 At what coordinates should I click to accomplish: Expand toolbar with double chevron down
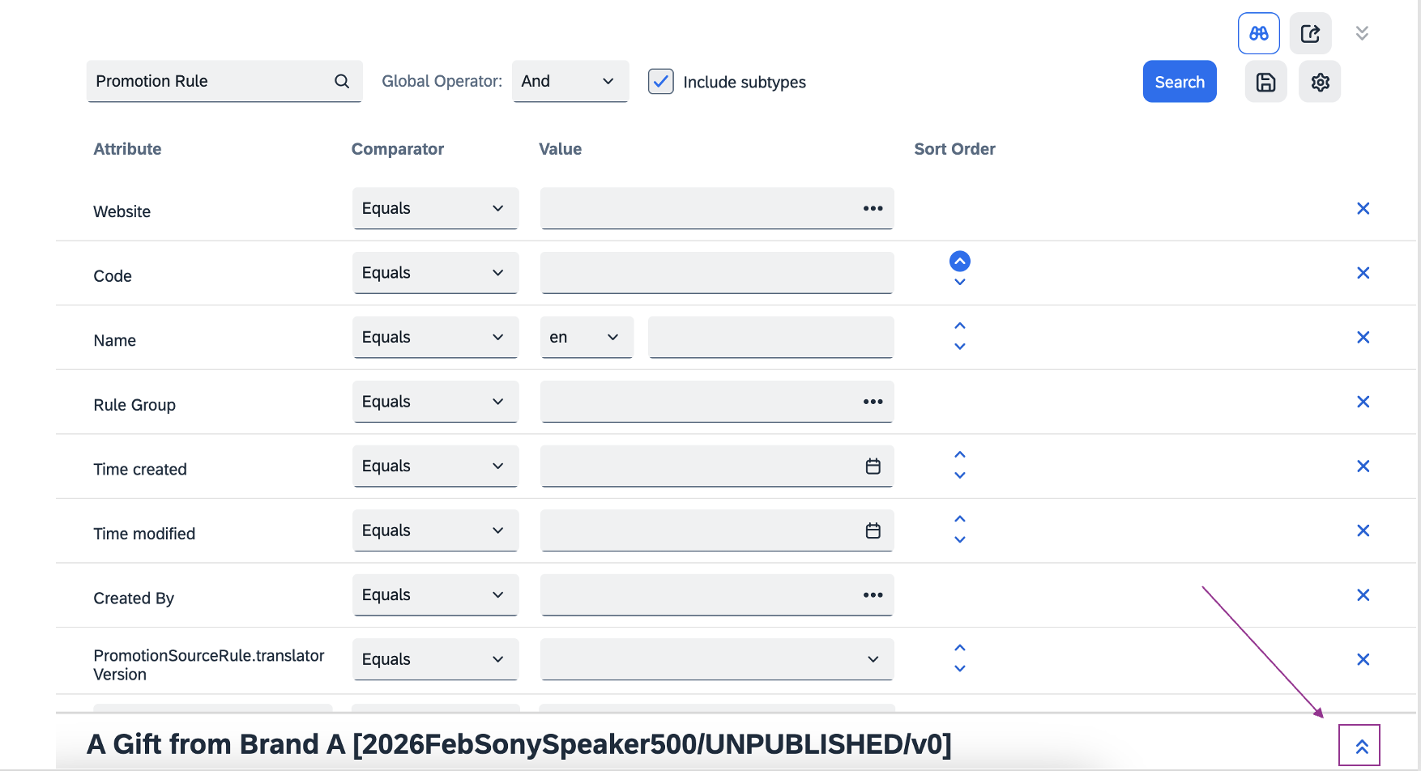coord(1361,33)
